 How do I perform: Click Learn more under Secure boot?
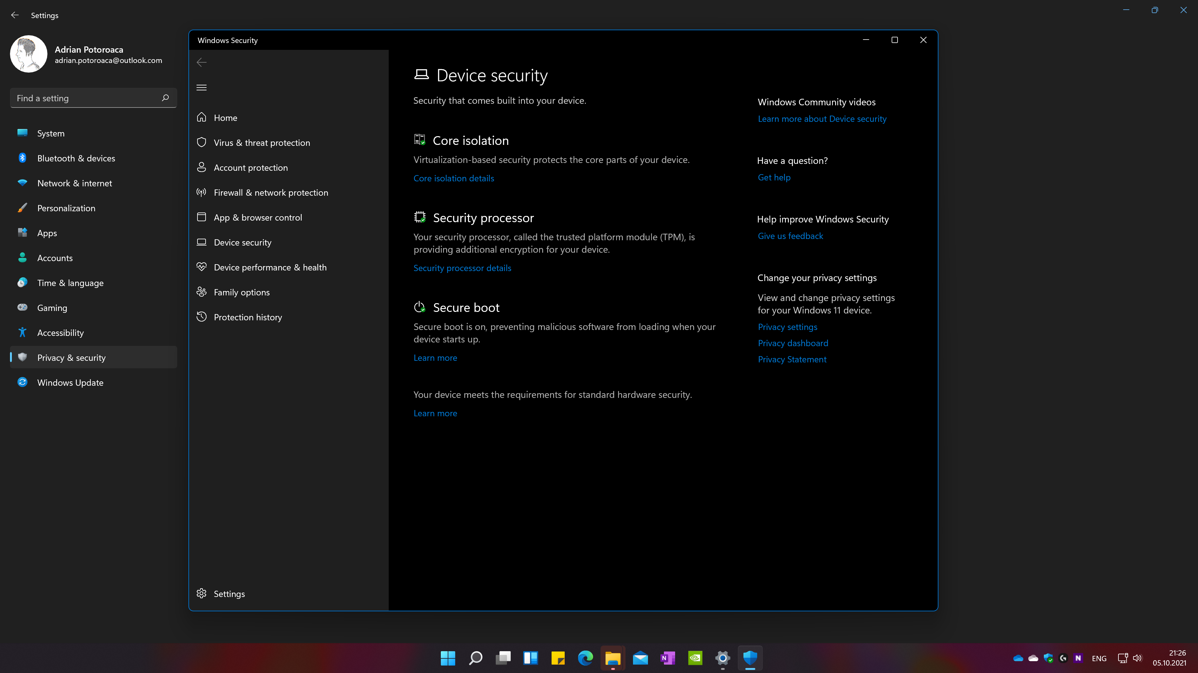[x=435, y=358]
